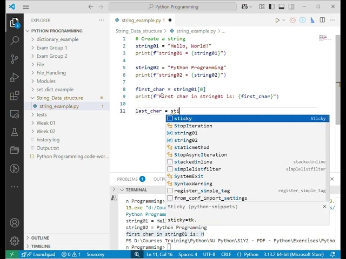Open the Run button dropdown arrow
Image resolution: width=346 pixels, height=259 pixels.
(284, 21)
